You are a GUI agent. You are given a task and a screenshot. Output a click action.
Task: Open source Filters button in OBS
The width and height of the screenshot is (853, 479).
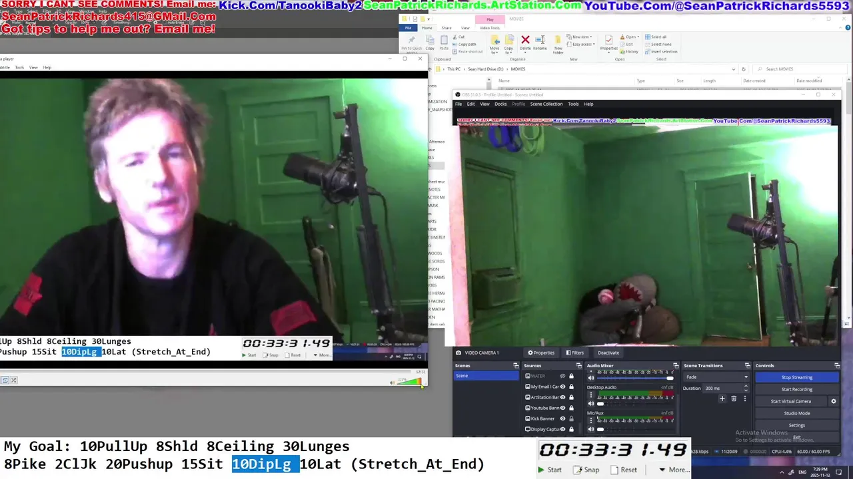pyautogui.click(x=575, y=353)
